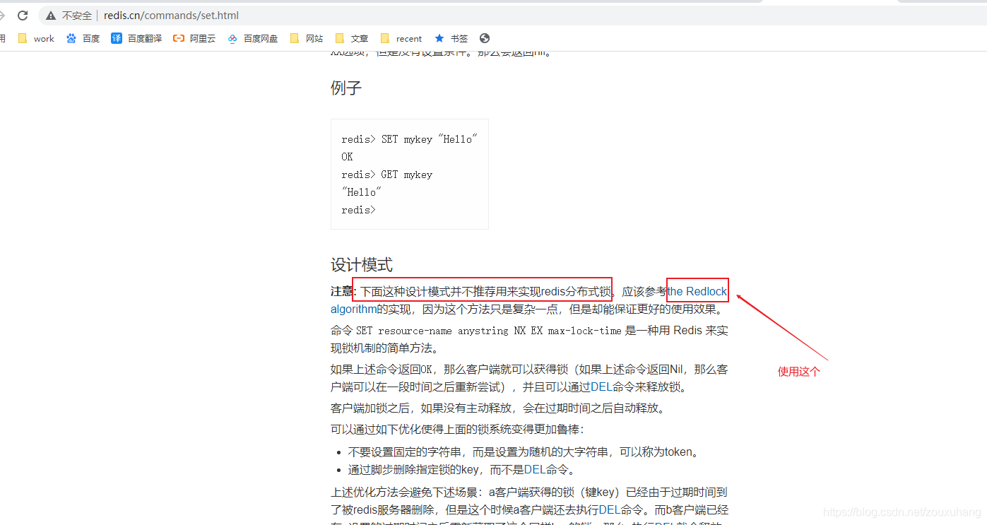The height and width of the screenshot is (525, 987).
Task: Open the 阿里云 bookmark
Action: [x=194, y=38]
